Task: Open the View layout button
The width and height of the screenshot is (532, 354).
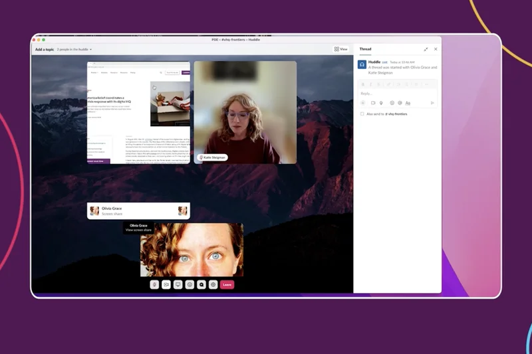Action: click(x=340, y=49)
